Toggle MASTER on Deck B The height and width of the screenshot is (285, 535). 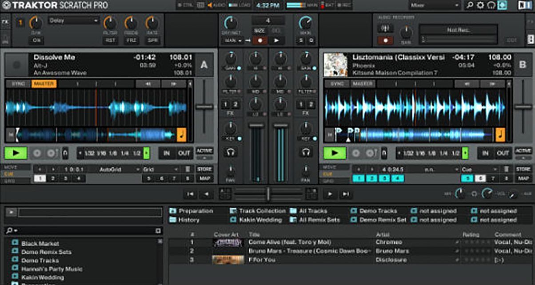click(363, 84)
